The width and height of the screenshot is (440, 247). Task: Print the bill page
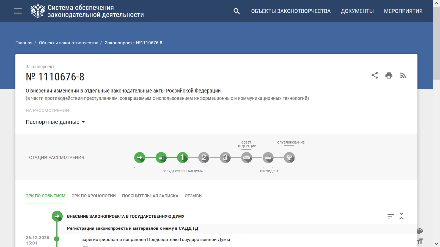click(389, 75)
